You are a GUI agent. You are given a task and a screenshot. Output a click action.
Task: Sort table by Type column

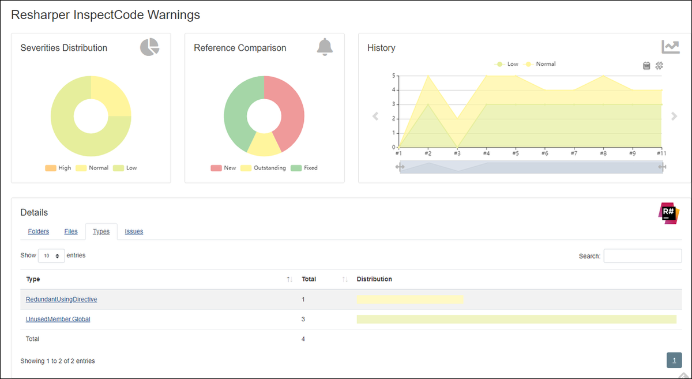click(x=159, y=279)
